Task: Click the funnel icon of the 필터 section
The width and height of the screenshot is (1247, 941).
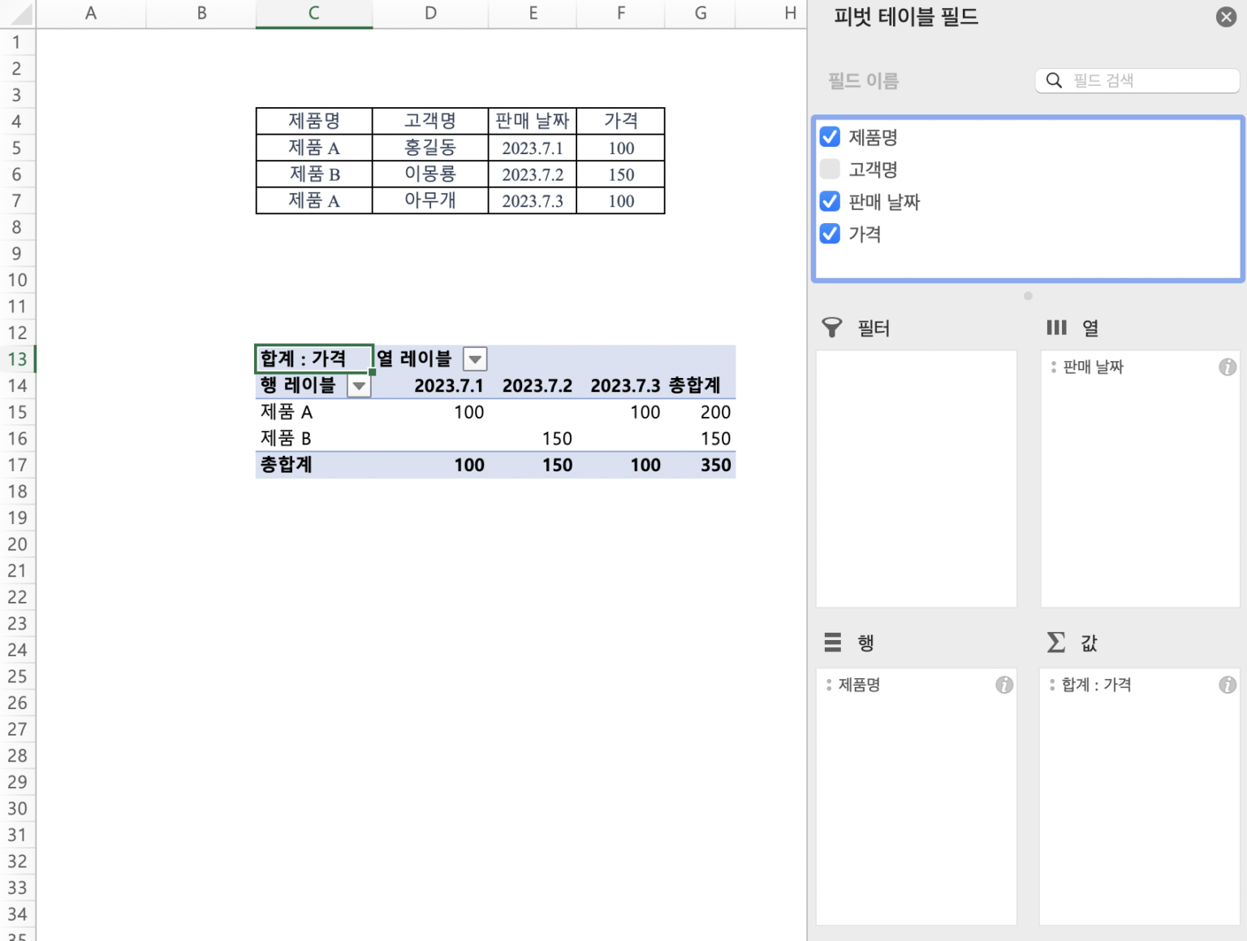Action: pos(832,328)
